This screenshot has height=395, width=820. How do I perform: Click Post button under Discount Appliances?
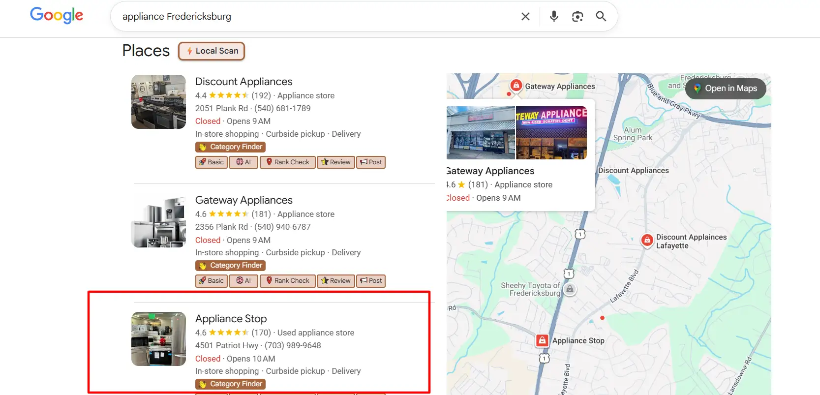pyautogui.click(x=371, y=162)
